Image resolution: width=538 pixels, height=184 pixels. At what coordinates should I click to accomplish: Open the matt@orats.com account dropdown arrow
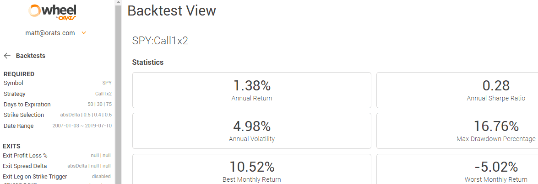pyautogui.click(x=83, y=33)
